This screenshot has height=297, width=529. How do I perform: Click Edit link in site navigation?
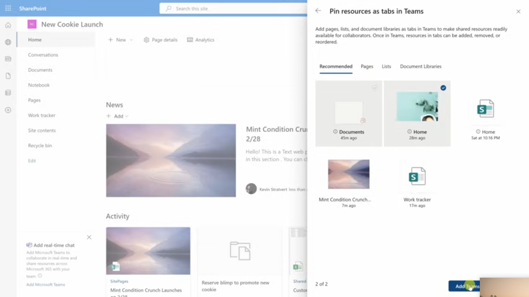32,160
